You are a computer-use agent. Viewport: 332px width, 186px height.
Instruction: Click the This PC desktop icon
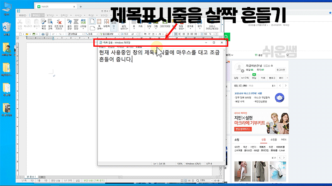pyautogui.click(x=7, y=8)
